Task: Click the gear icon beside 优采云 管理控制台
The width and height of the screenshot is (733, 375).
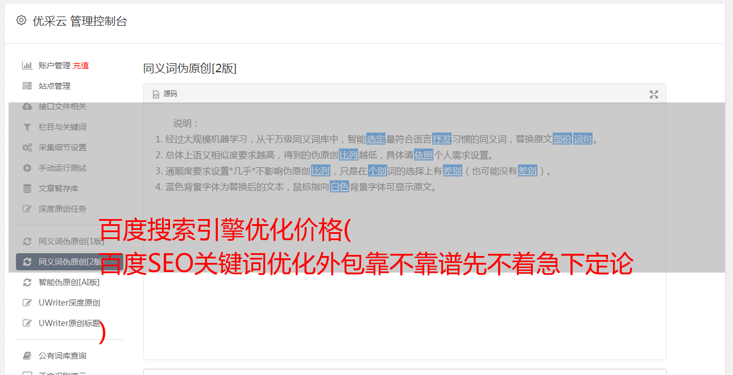Action: [21, 20]
